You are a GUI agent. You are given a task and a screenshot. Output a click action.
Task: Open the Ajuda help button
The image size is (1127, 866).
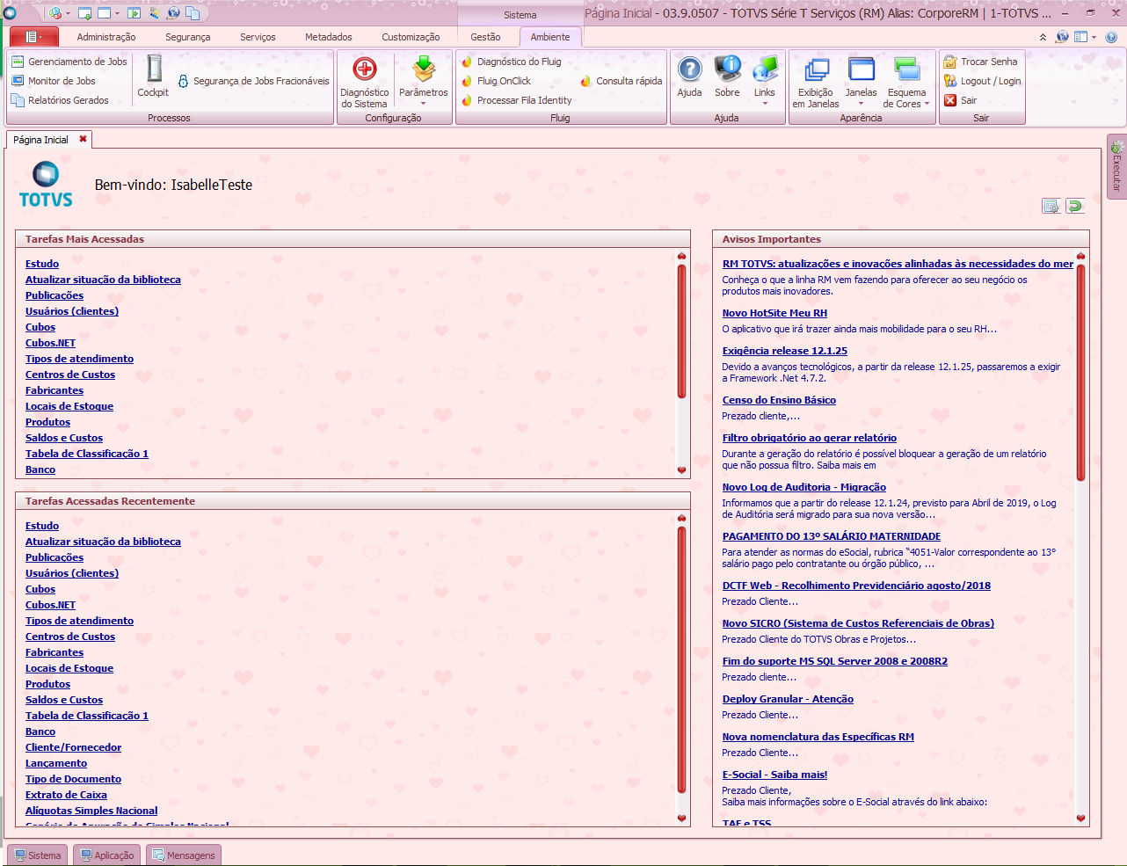pos(689,76)
